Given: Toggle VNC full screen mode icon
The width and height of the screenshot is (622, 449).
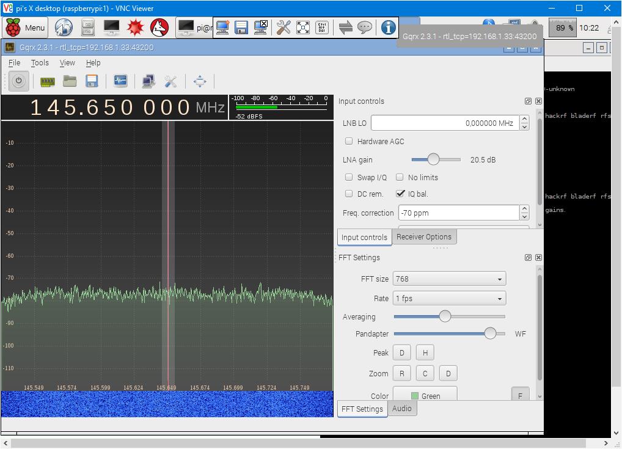Looking at the screenshot, I should point(303,27).
